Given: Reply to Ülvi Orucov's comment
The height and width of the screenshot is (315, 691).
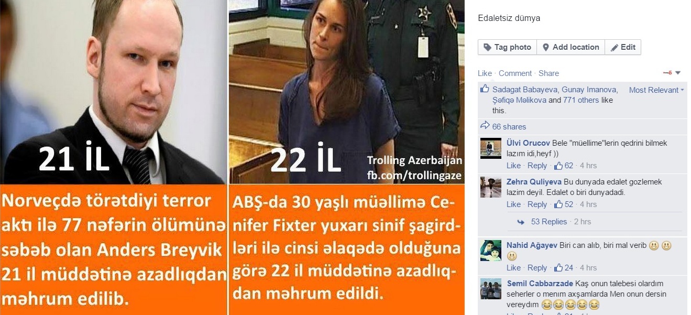Looking at the screenshot, I should (537, 166).
